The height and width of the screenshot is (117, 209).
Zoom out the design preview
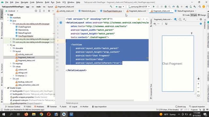point(198,88)
